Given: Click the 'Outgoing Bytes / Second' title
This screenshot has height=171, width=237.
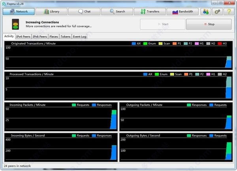Looking at the screenshot, I should (143, 135).
